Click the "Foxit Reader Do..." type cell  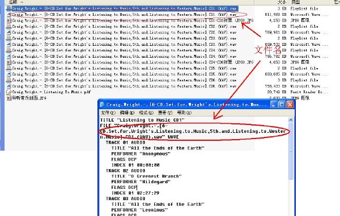point(309,92)
